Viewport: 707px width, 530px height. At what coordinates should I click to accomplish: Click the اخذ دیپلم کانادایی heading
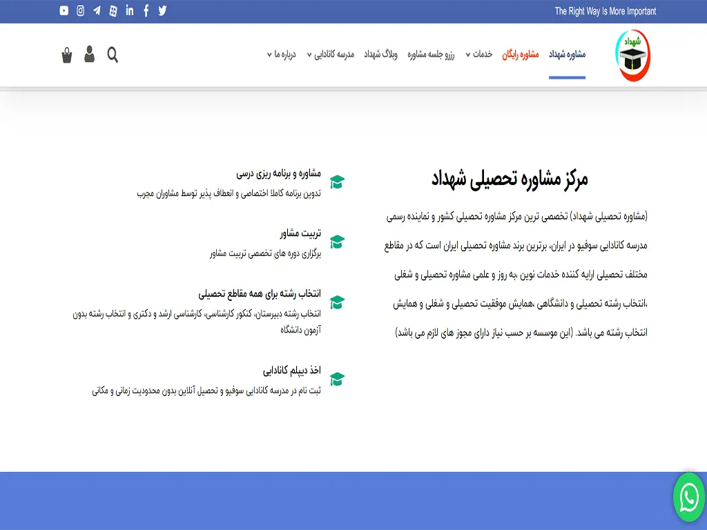tap(291, 371)
